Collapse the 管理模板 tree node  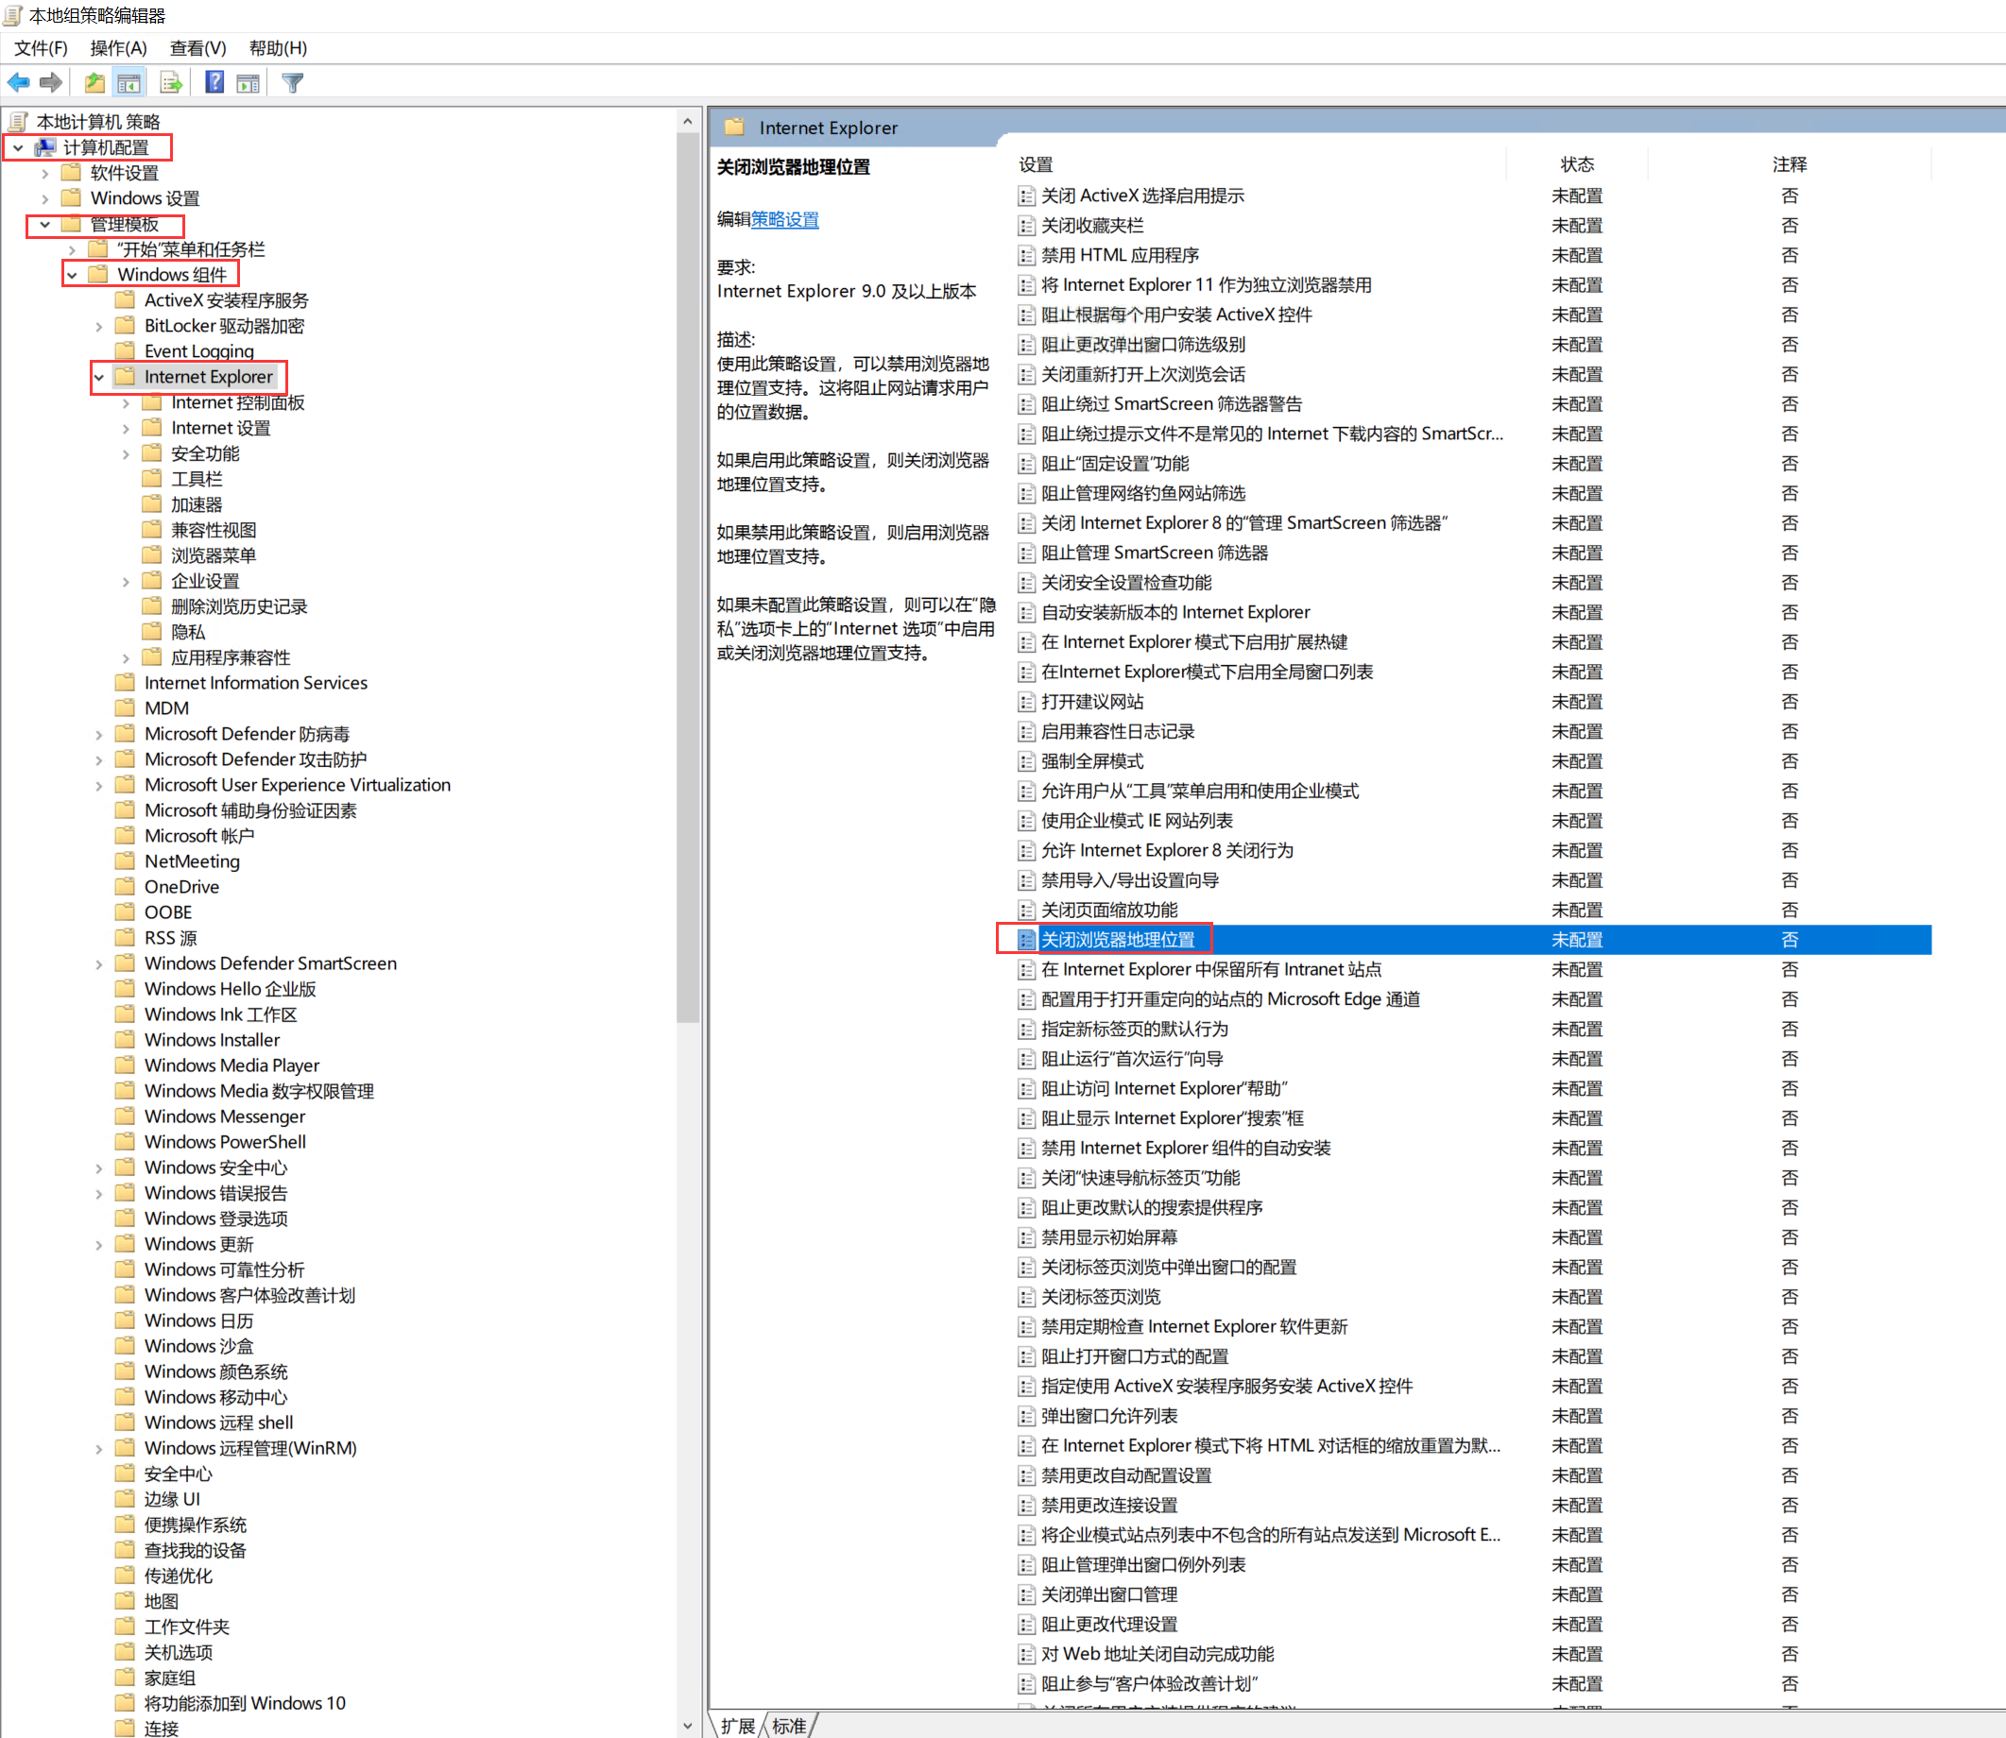44,225
